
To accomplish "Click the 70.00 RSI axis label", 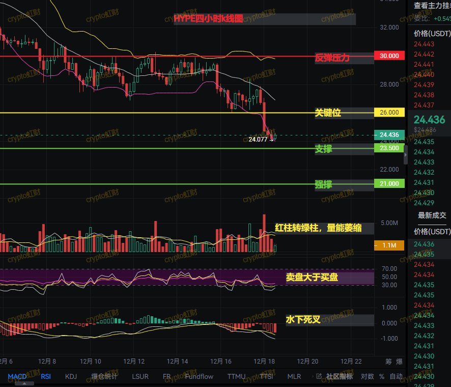I will click(389, 269).
